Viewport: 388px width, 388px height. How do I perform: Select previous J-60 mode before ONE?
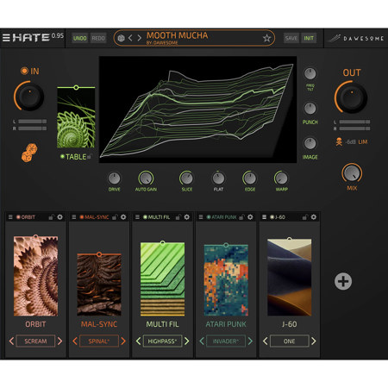point(266,341)
